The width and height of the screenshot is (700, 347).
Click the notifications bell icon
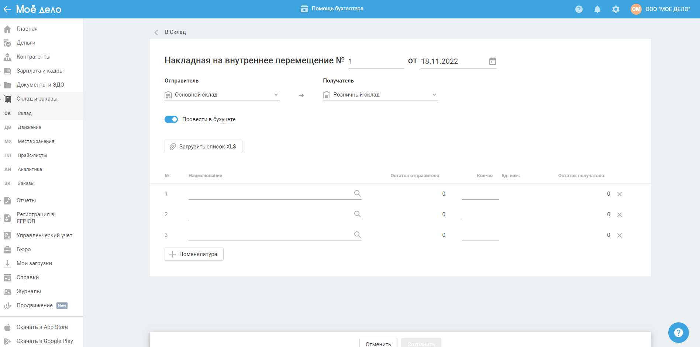click(x=597, y=9)
